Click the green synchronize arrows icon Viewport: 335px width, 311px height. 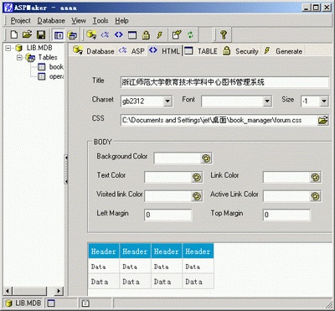(190, 35)
